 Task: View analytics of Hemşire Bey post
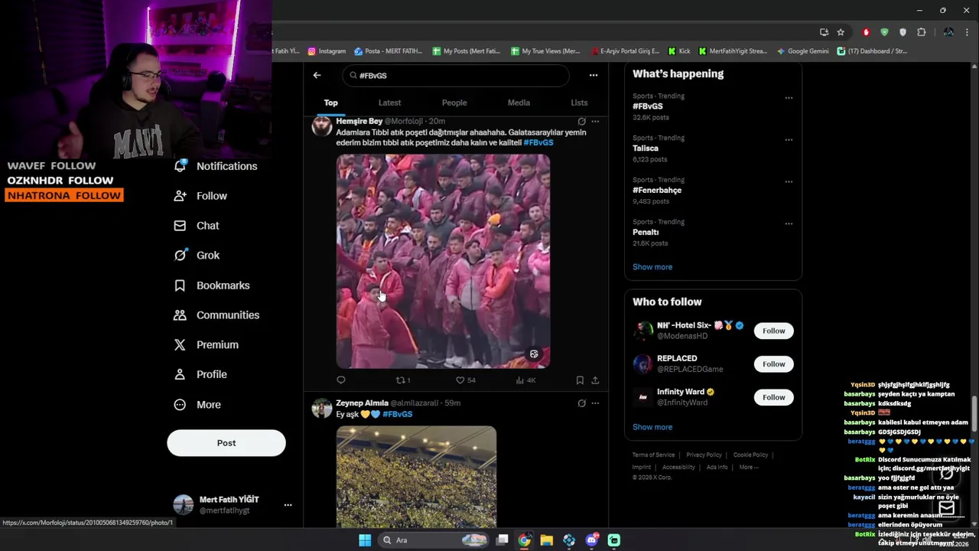(525, 380)
